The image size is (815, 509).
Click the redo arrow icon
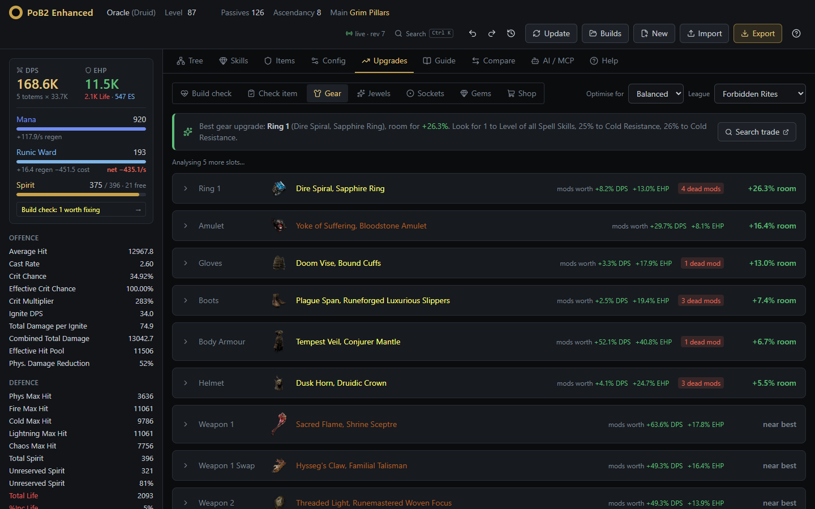[x=492, y=33]
